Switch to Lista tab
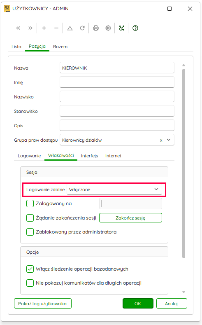 point(16,47)
